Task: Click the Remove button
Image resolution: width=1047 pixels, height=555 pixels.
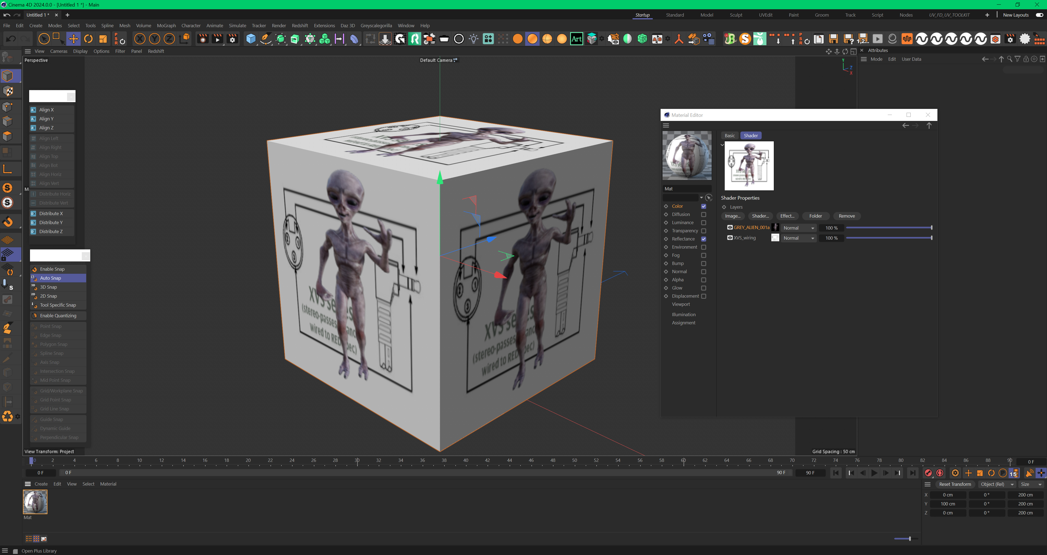Action: [x=847, y=216]
